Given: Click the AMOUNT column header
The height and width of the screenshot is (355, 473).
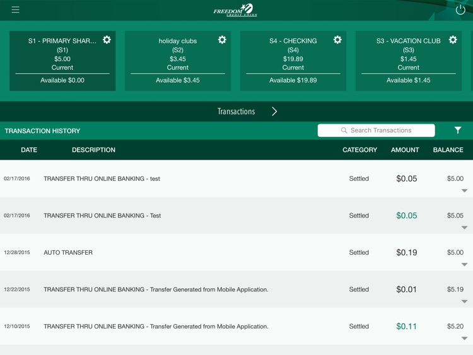Looking at the screenshot, I should click(405, 150).
